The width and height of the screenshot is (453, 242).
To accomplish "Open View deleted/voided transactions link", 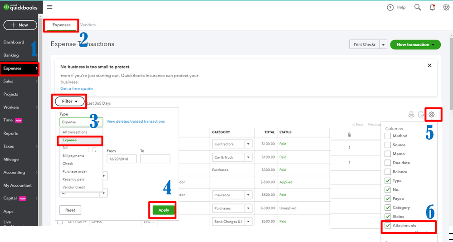I will point(136,121).
